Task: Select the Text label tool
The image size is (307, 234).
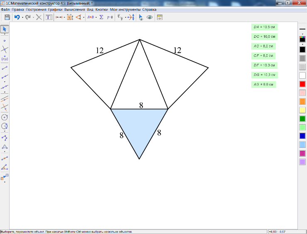Action: coord(49,17)
